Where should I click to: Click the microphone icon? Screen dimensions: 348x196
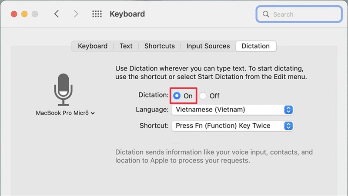(x=64, y=90)
